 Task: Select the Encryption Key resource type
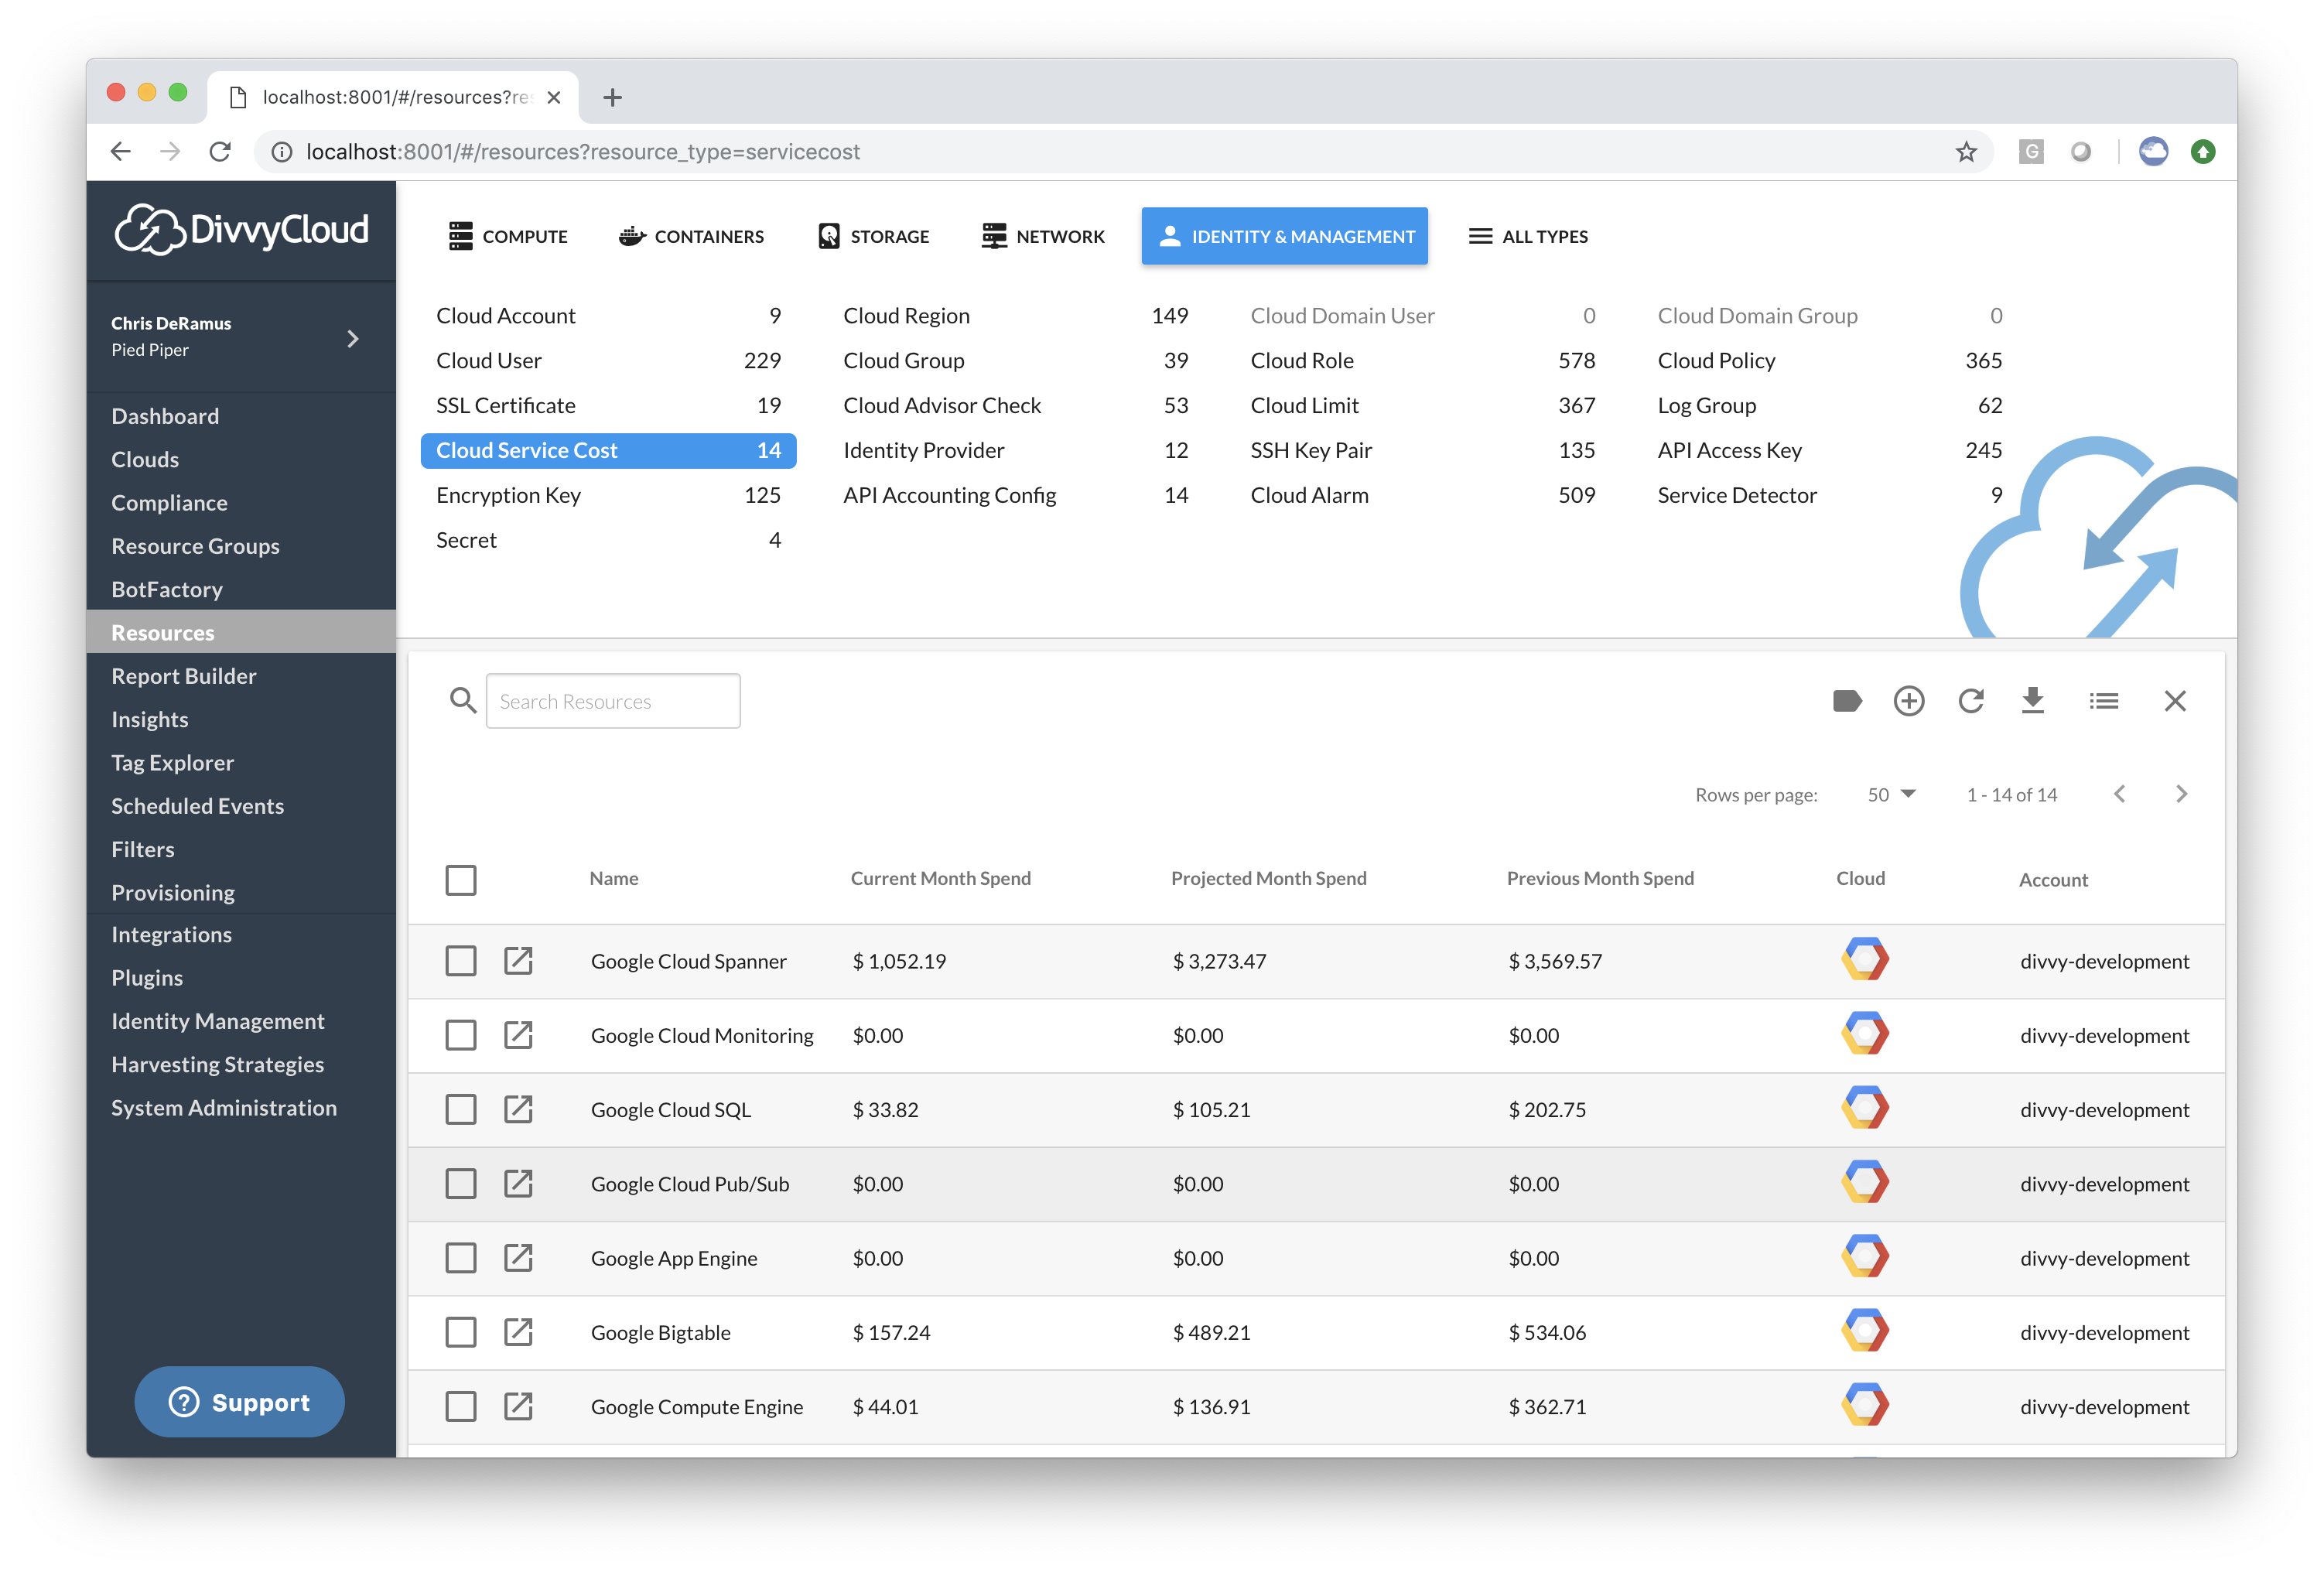point(608,495)
